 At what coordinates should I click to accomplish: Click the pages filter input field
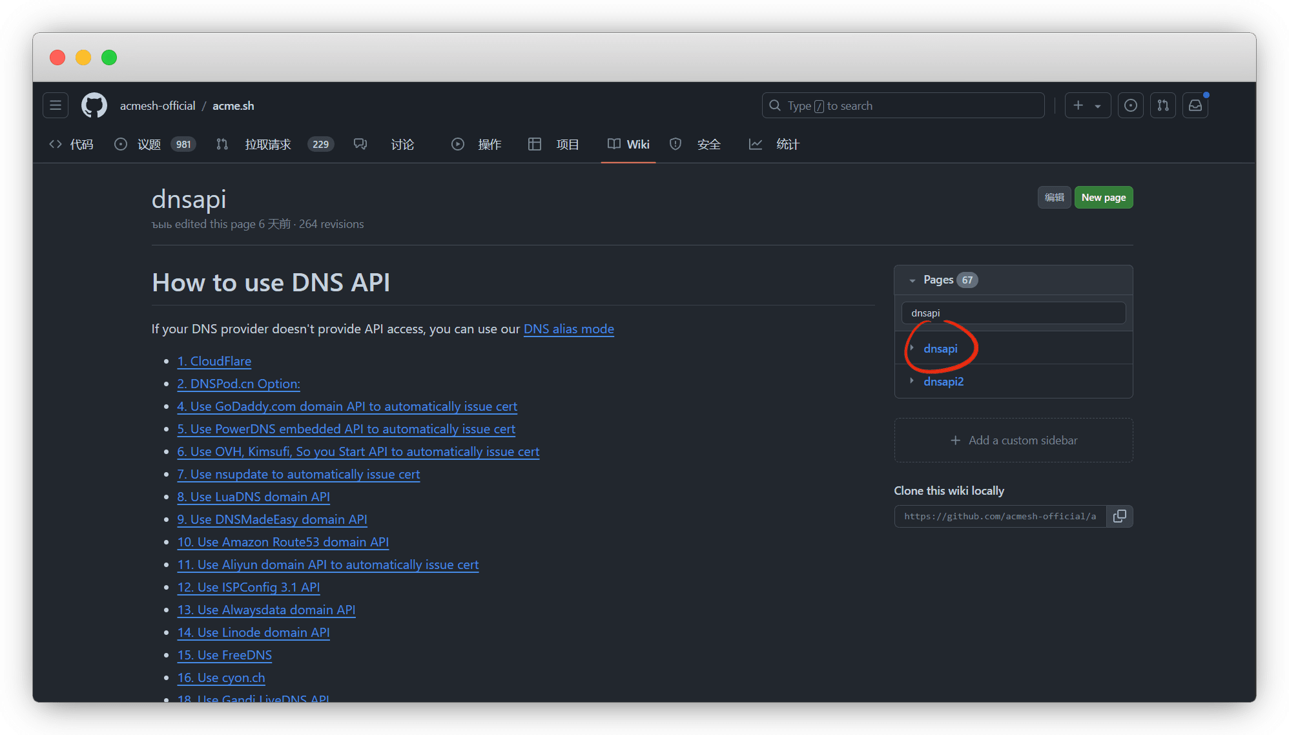tap(1013, 313)
